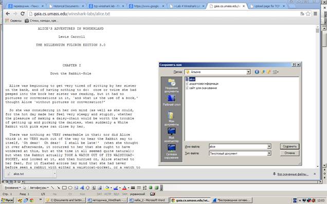
Task: Reload the alice.txt page
Action: 23,14
